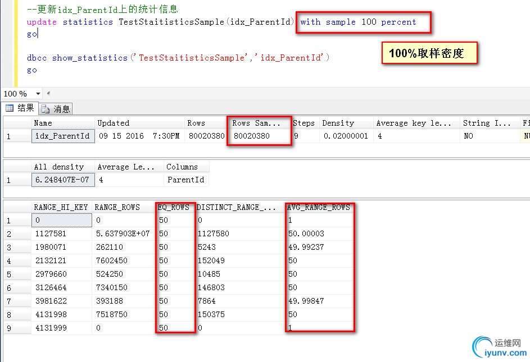Select RANGE_ROWS cell 5.637903E+07
Image resolution: width=530 pixels, height=362 pixels.
point(124,233)
